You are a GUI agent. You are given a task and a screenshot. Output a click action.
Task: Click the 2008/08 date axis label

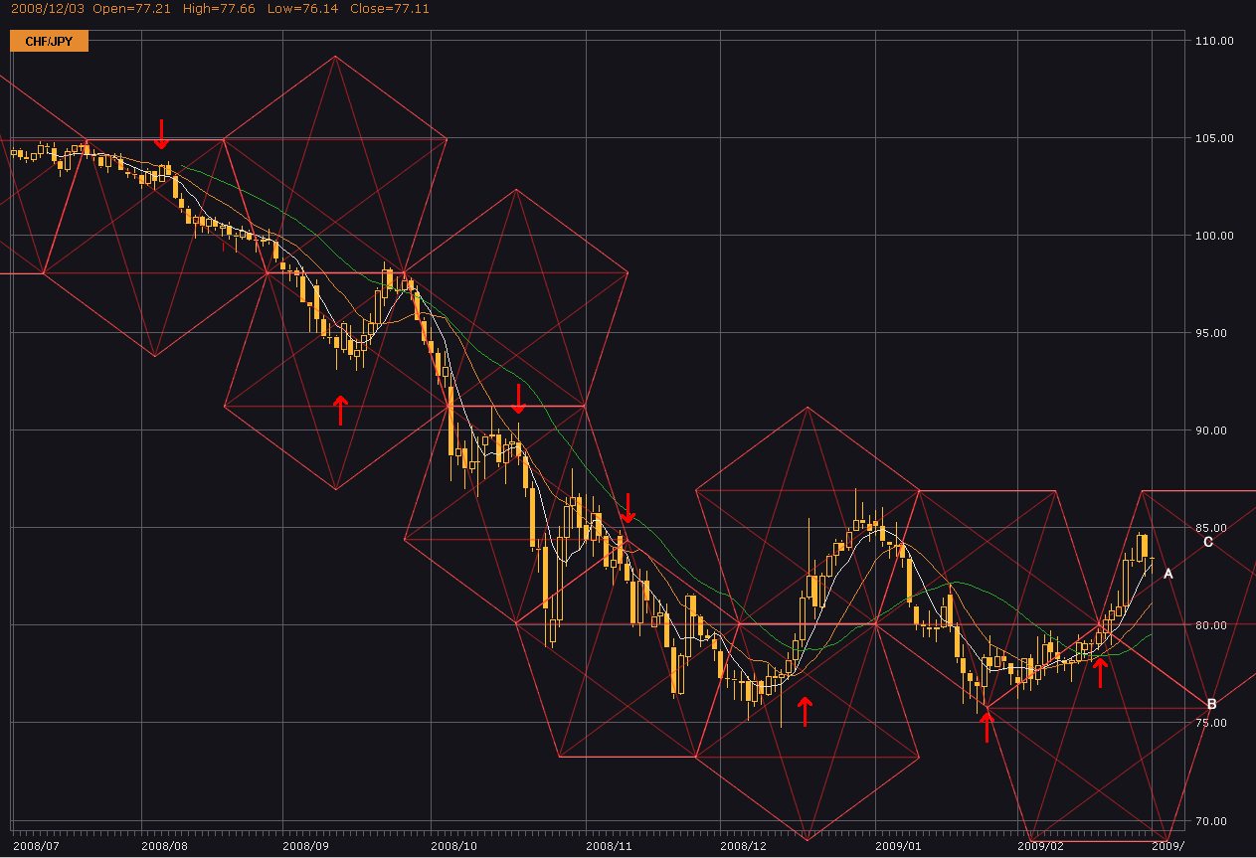coord(165,846)
